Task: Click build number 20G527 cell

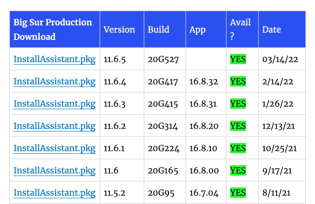Action: pos(163,60)
